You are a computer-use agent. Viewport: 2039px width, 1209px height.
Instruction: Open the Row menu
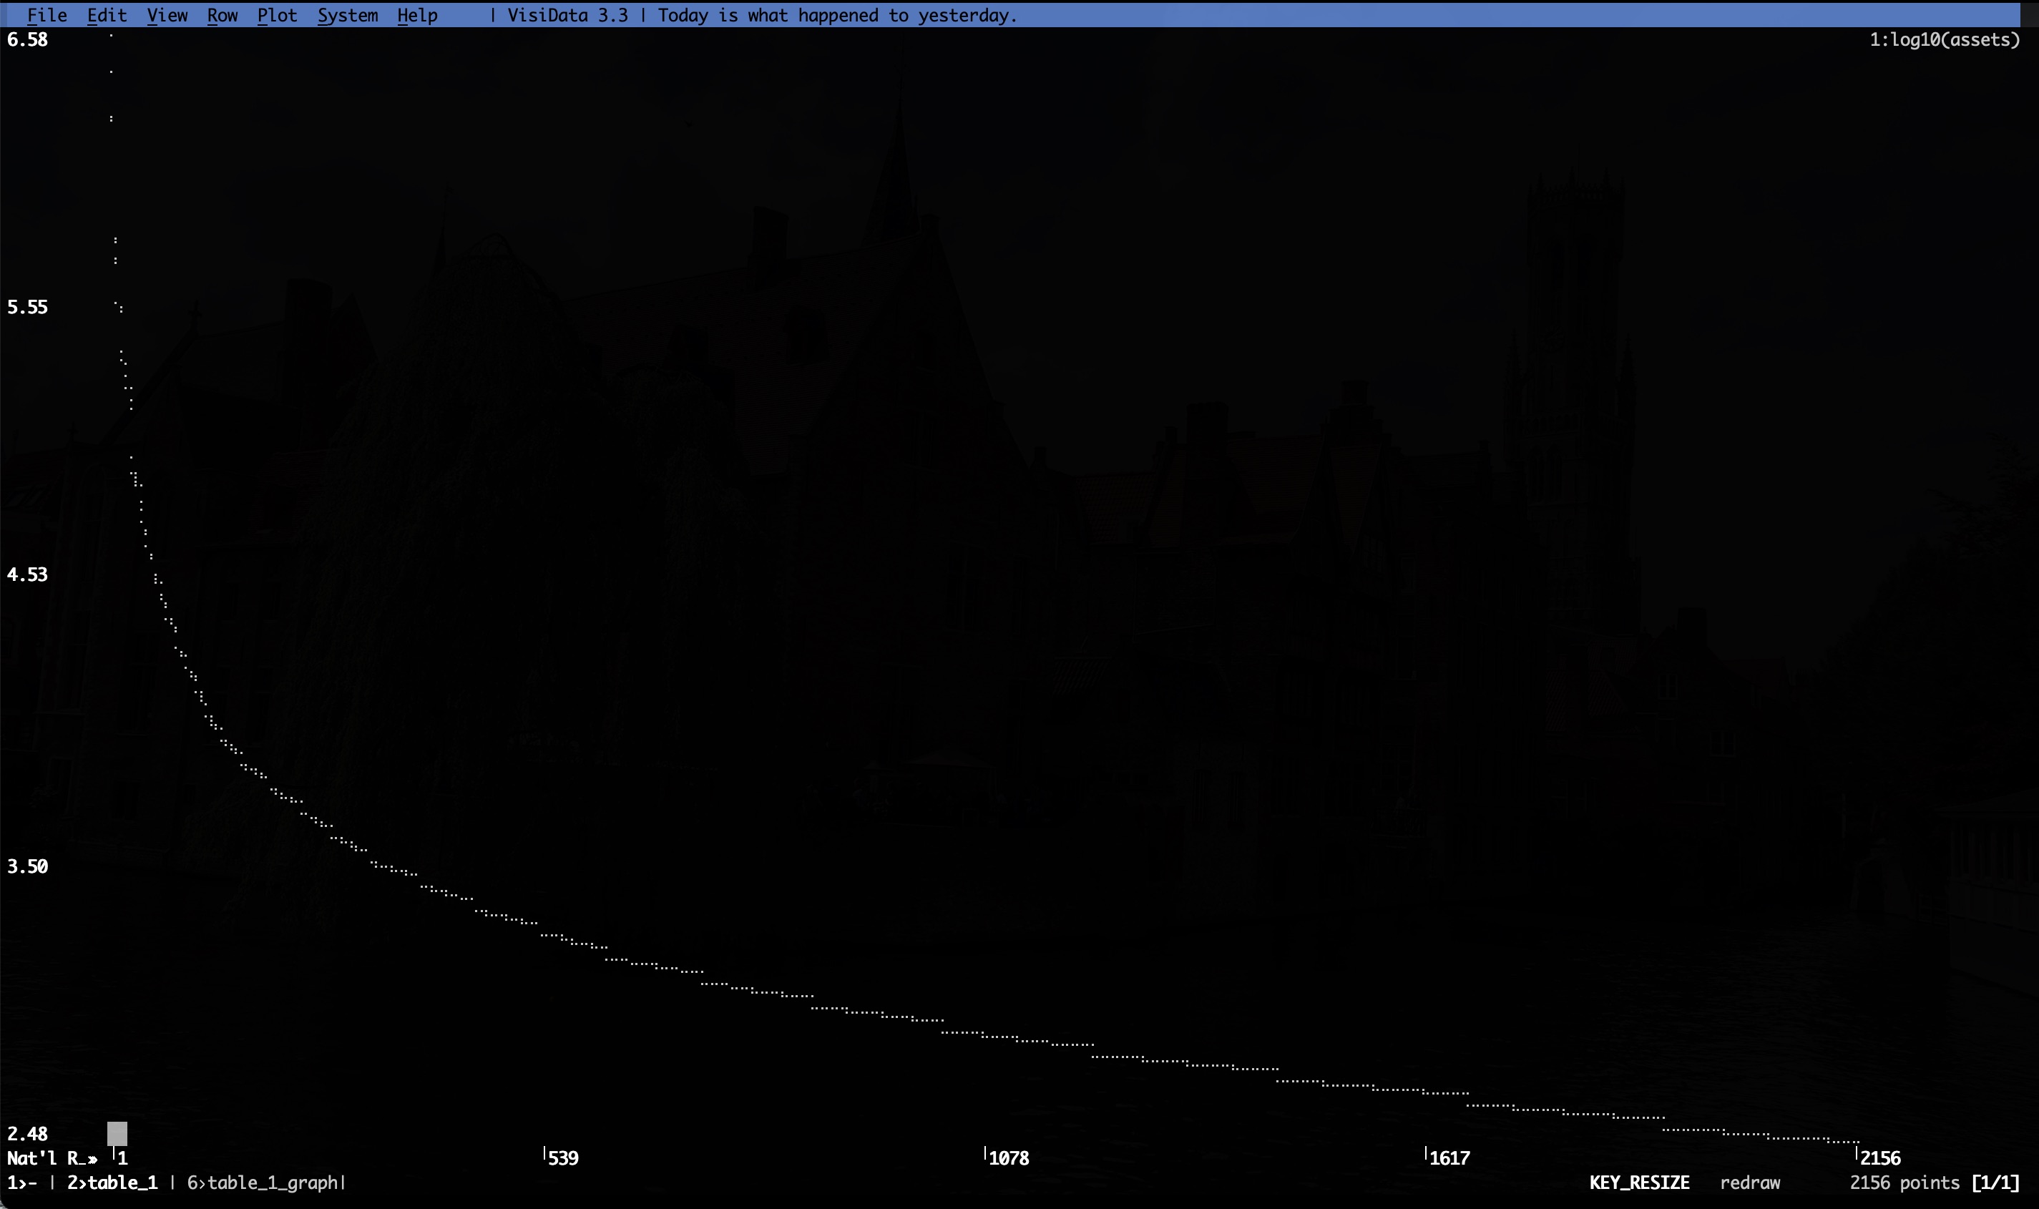pos(223,14)
